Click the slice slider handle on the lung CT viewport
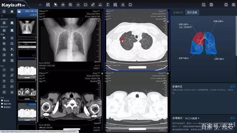The height and width of the screenshot is (133, 237). 168,22
